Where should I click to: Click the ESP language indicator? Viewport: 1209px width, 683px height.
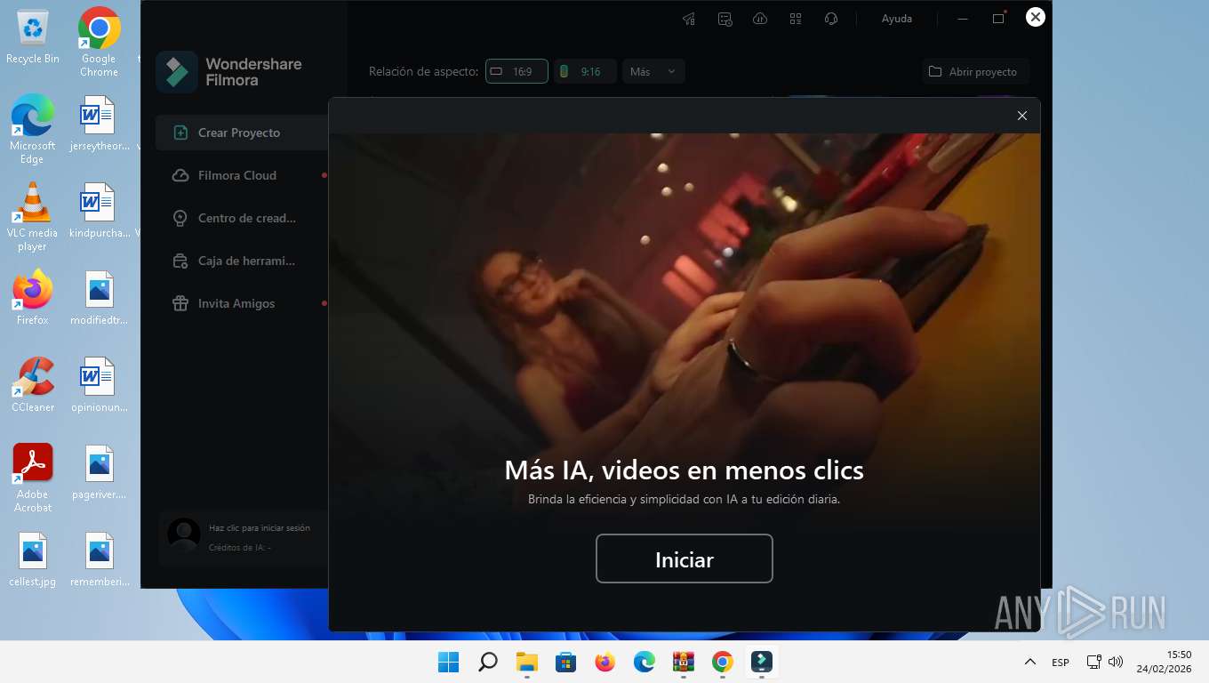pos(1061,663)
